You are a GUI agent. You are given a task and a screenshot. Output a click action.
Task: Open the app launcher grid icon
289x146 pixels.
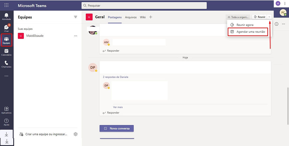[x=6, y=5]
